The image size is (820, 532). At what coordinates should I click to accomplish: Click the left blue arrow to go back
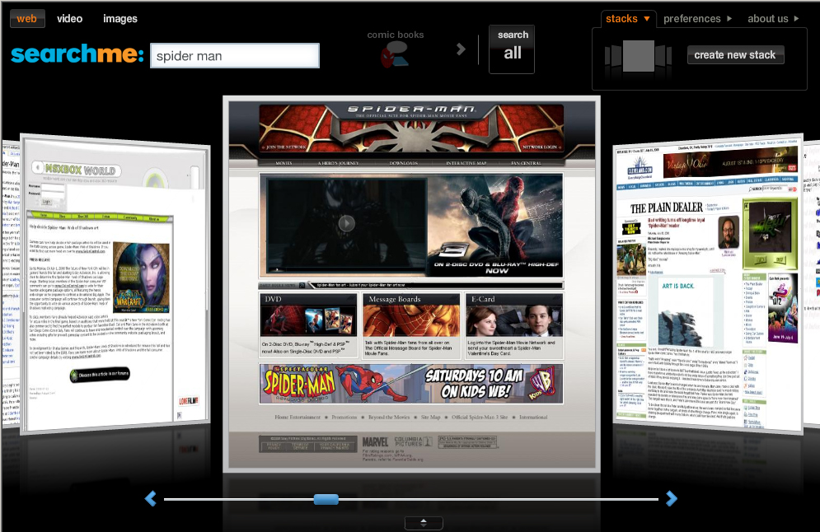(x=151, y=498)
